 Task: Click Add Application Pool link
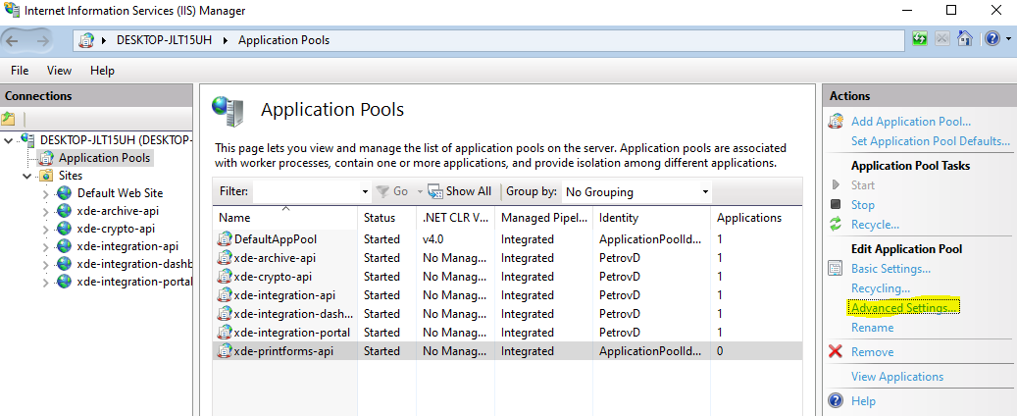tap(911, 122)
